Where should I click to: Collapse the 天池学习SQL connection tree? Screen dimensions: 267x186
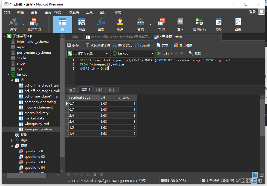click(x=4, y=36)
